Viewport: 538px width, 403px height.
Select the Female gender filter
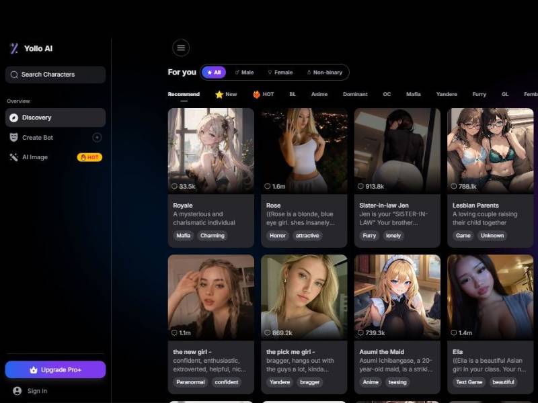[282, 71]
